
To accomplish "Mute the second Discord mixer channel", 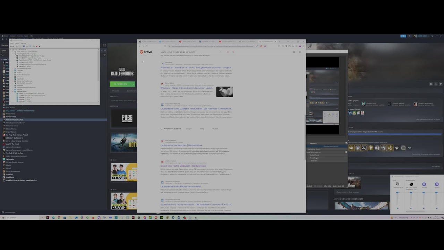I will 436,208.
